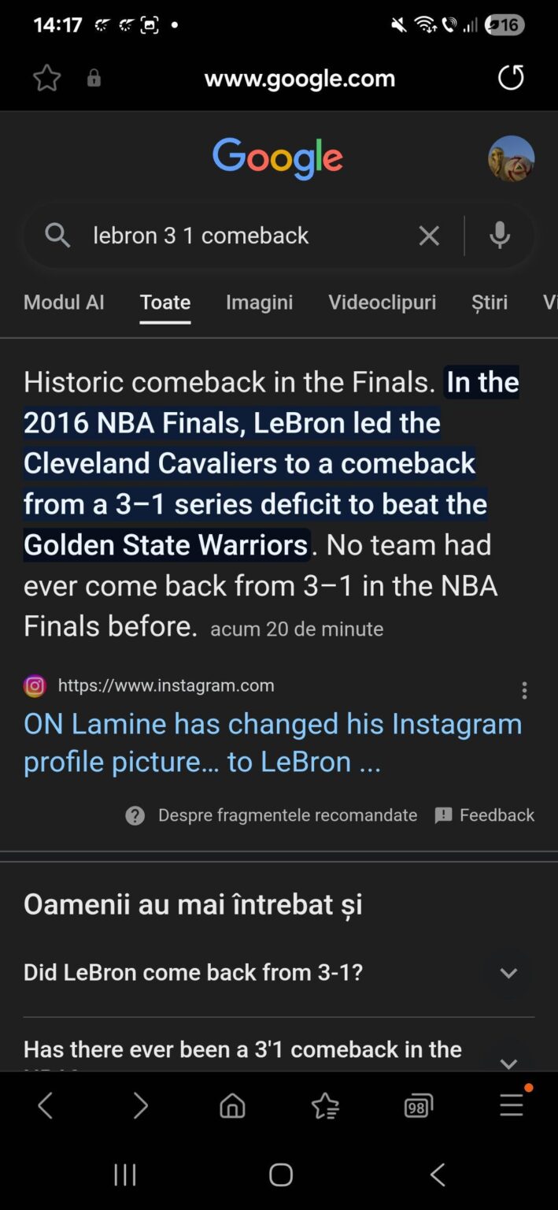This screenshot has width=558, height=1210.
Task: Open the Google account profile picture
Action: pos(512,158)
